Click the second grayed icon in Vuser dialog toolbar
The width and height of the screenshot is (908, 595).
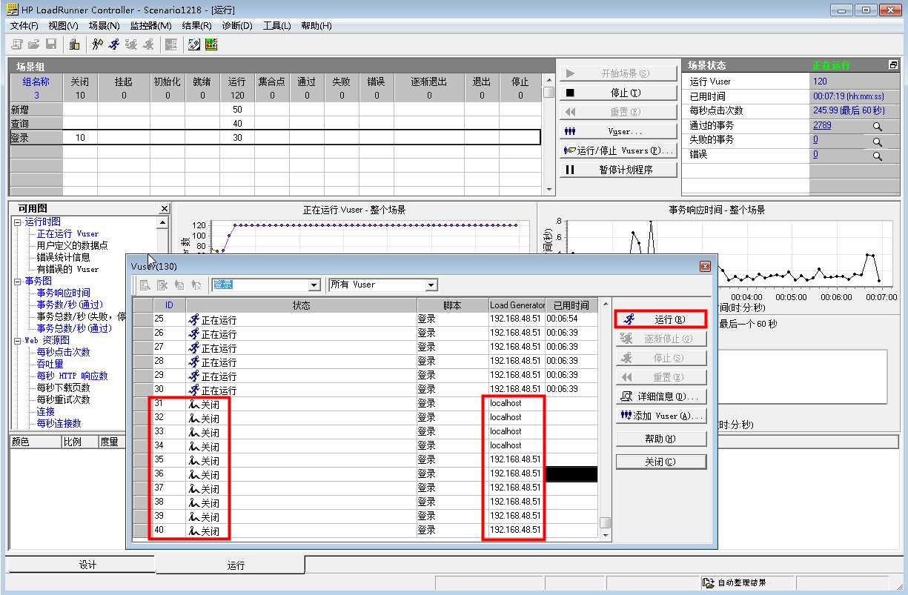click(162, 285)
